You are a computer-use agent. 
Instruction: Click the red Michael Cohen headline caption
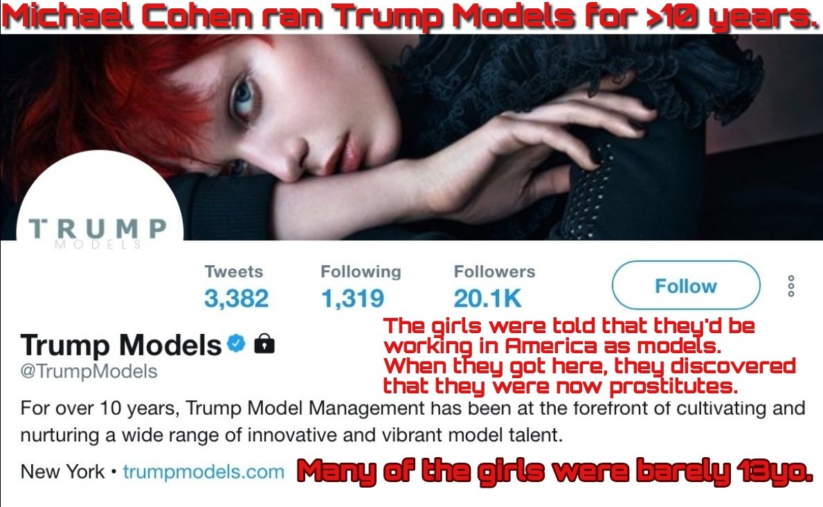tap(411, 17)
